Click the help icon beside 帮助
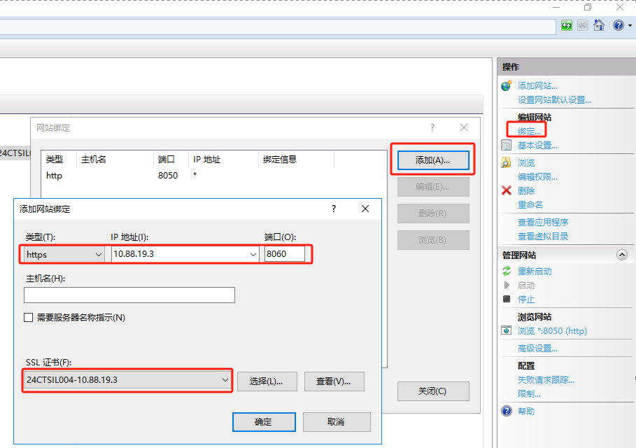The image size is (636, 448). [507, 411]
